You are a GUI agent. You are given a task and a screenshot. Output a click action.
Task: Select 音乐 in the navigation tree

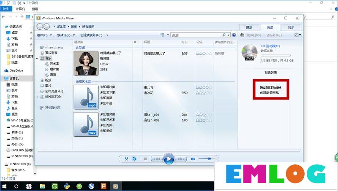coord(46,58)
